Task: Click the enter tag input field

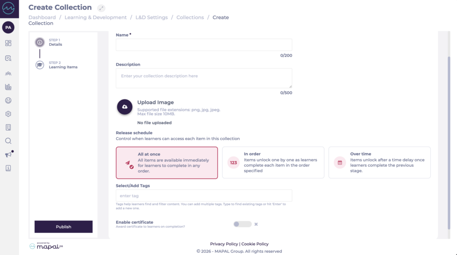Action: coord(204,196)
